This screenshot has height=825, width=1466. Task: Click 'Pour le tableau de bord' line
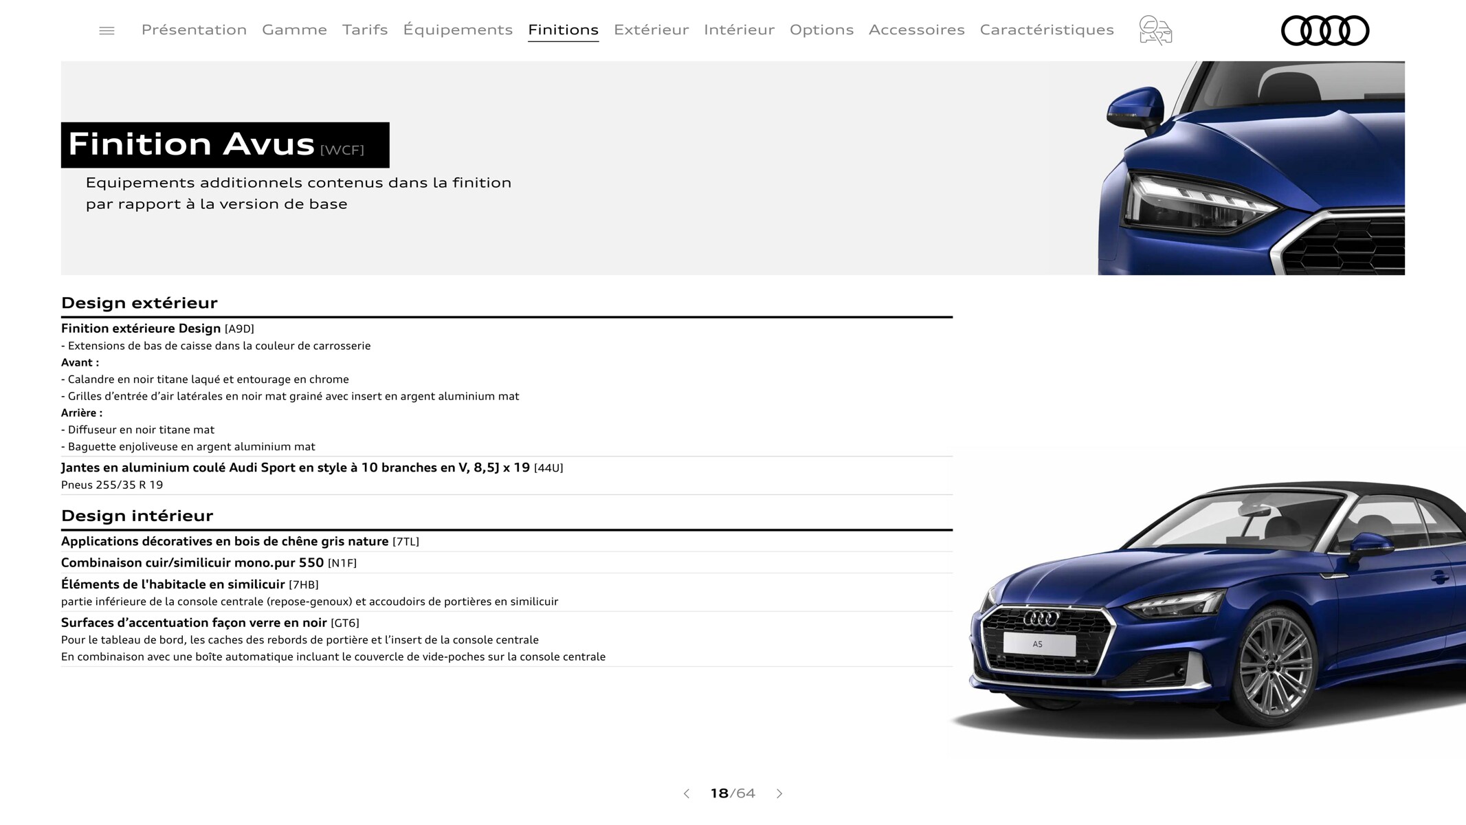coord(300,640)
